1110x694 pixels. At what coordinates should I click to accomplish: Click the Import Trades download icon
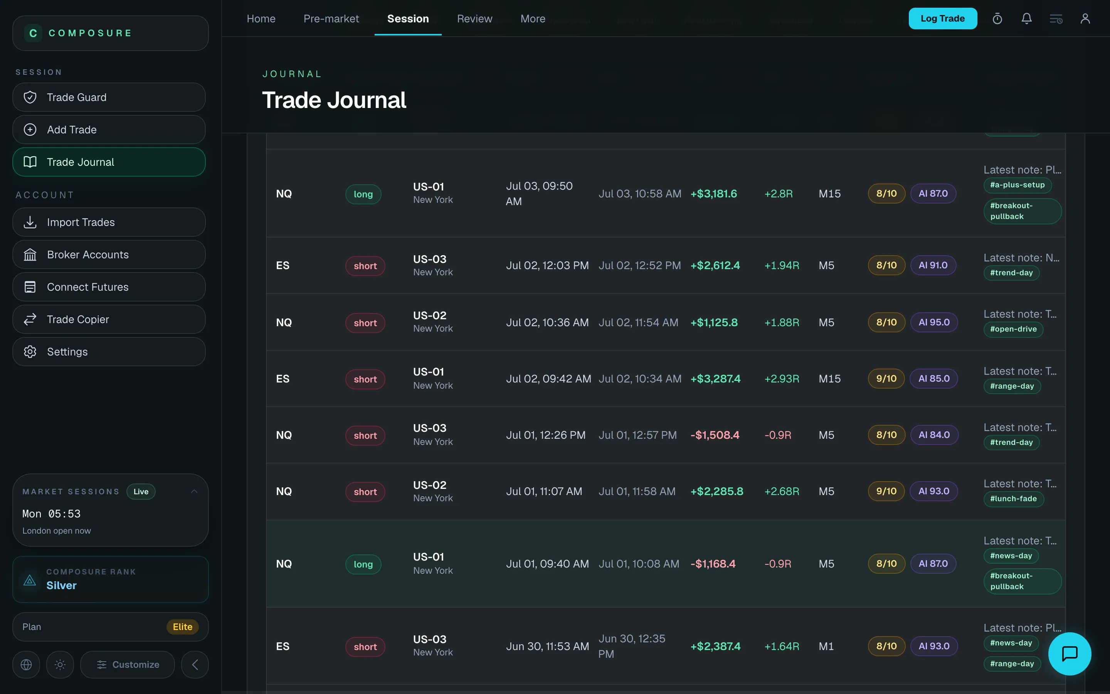[30, 222]
